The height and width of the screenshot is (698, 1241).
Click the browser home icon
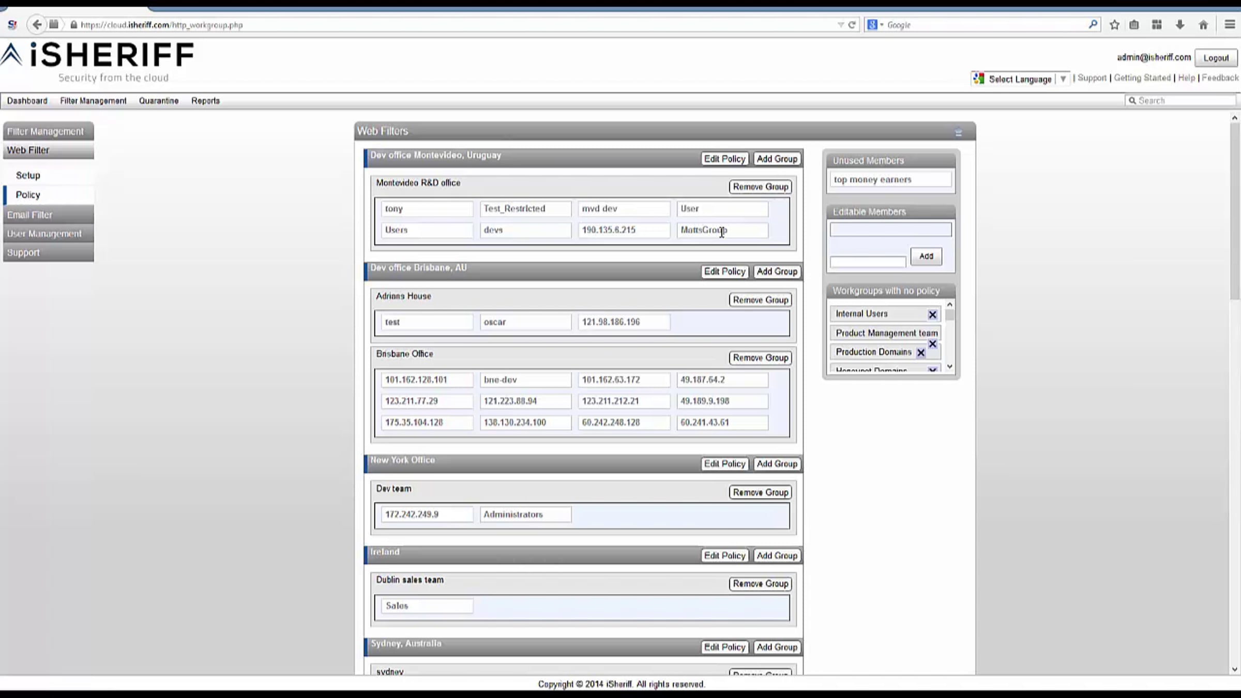pos(1203,25)
